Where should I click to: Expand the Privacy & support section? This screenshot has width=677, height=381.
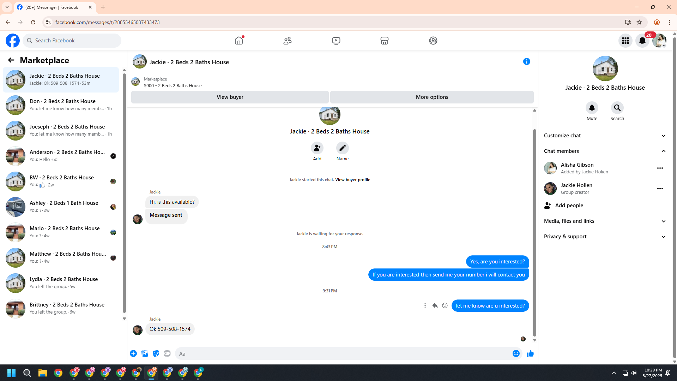[x=605, y=237]
